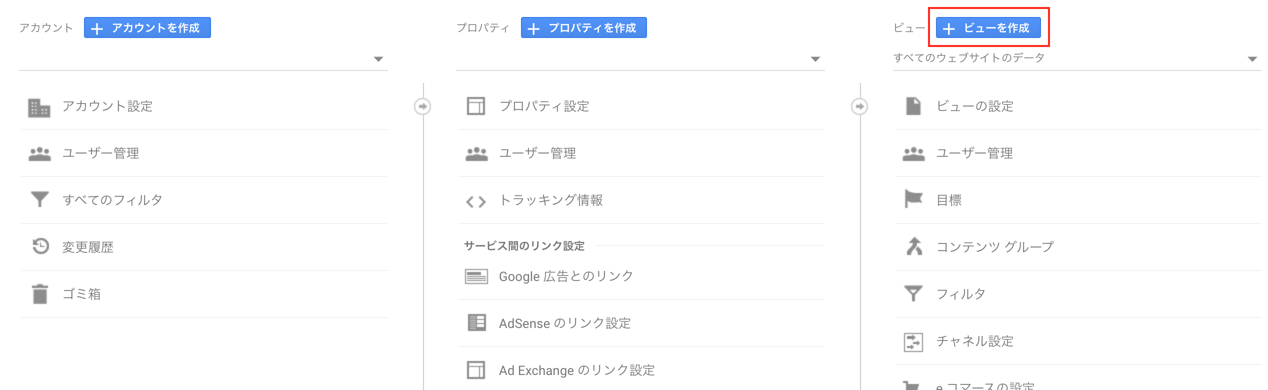Expand the アカウント selector dropdown arrow
Image resolution: width=1268 pixels, height=390 pixels.
tap(378, 59)
